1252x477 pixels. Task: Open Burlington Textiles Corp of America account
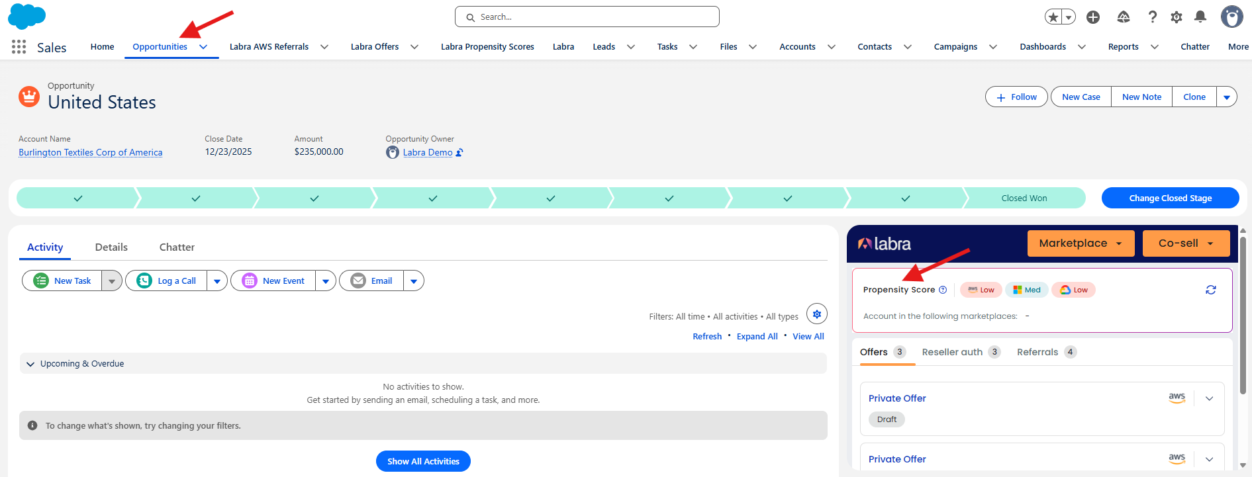[x=91, y=153]
